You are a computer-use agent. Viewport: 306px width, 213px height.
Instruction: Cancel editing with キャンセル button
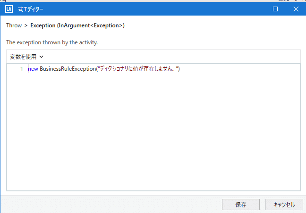284,205
